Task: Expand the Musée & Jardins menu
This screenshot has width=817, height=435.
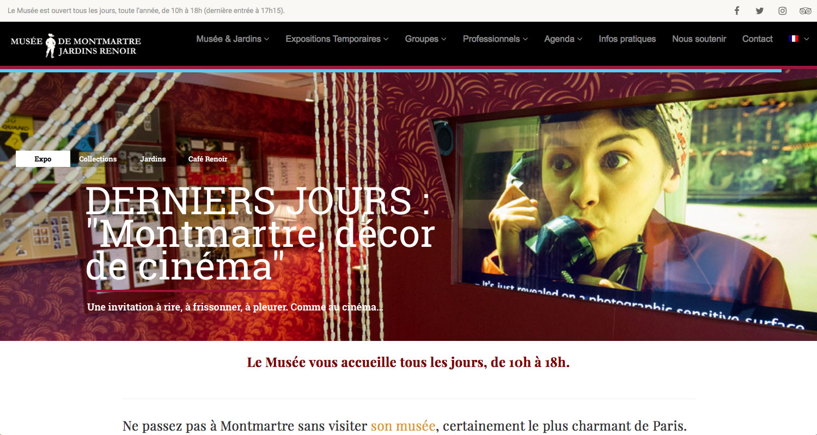Action: click(x=233, y=39)
